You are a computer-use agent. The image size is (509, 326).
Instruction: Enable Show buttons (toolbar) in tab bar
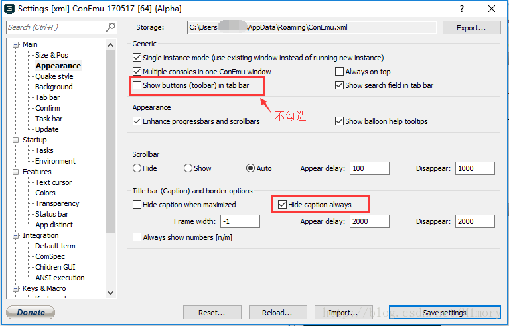137,85
